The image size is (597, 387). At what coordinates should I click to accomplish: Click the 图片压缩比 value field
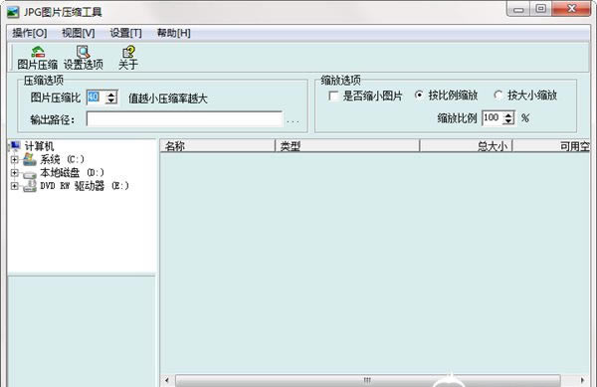pos(97,97)
